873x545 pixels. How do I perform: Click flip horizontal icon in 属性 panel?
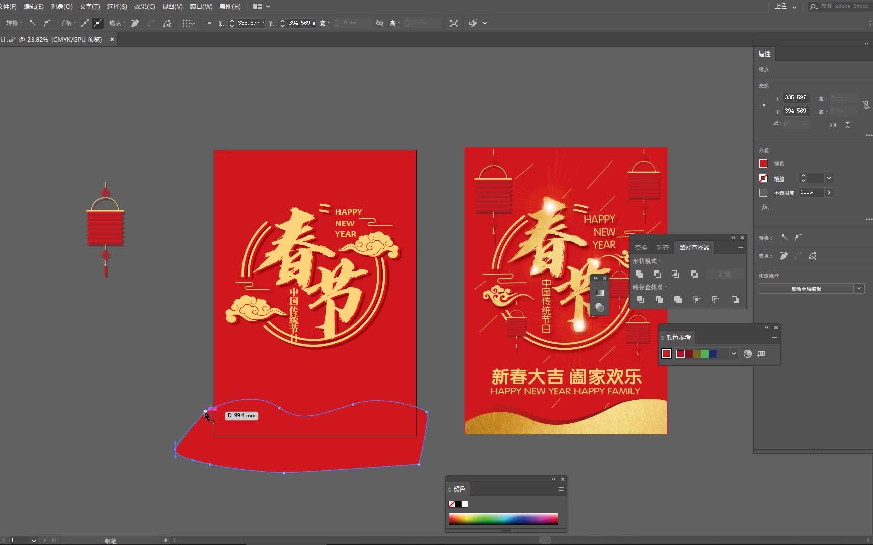833,125
